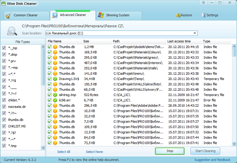Click file types list down arrow
237x163 pixels.
point(43,147)
